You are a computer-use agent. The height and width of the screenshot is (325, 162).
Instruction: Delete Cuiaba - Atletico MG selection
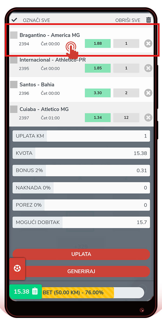[148, 118]
